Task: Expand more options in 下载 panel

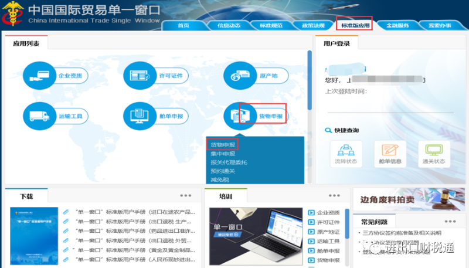Action: pos(186,195)
